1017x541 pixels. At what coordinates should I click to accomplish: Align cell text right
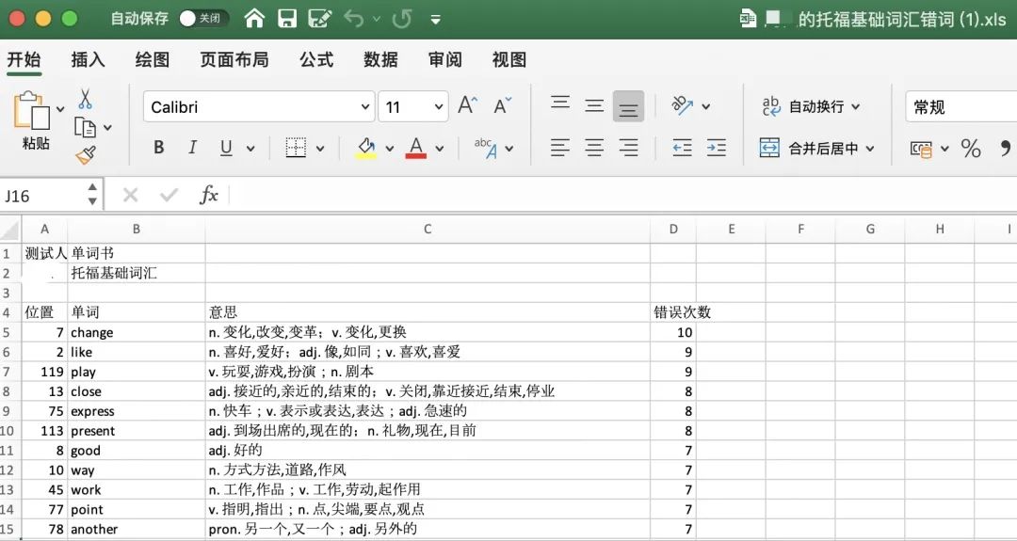(628, 148)
